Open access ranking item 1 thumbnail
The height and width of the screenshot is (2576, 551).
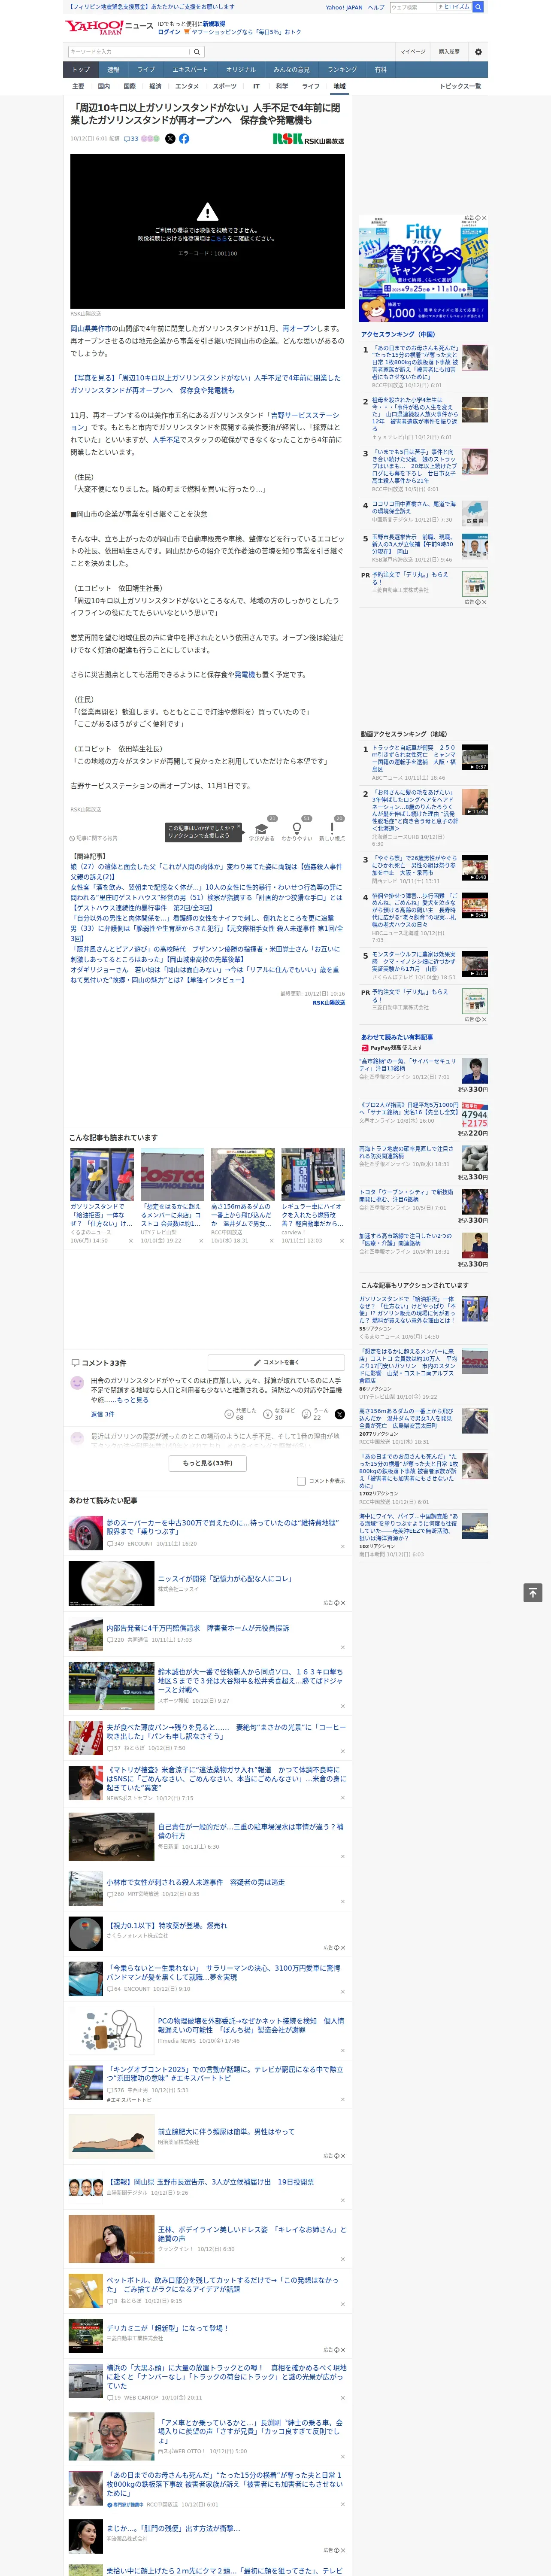pos(475,357)
